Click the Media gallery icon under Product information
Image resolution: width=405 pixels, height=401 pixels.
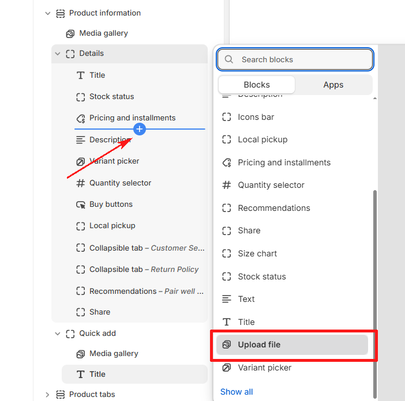[x=70, y=34]
